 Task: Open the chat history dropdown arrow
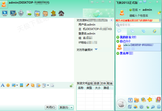(x=48, y=85)
